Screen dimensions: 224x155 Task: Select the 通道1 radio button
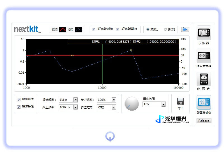point(148,29)
